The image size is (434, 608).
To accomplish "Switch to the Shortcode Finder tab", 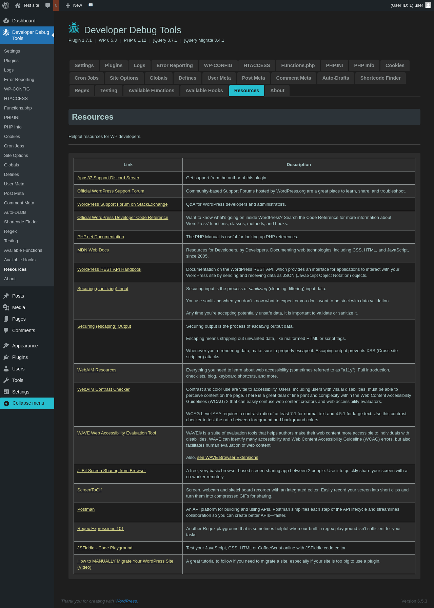I will coord(380,78).
